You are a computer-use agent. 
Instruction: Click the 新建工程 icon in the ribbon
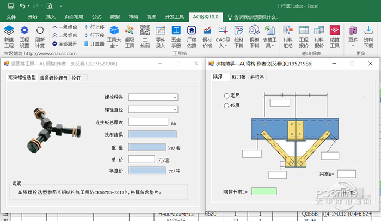click(9, 31)
